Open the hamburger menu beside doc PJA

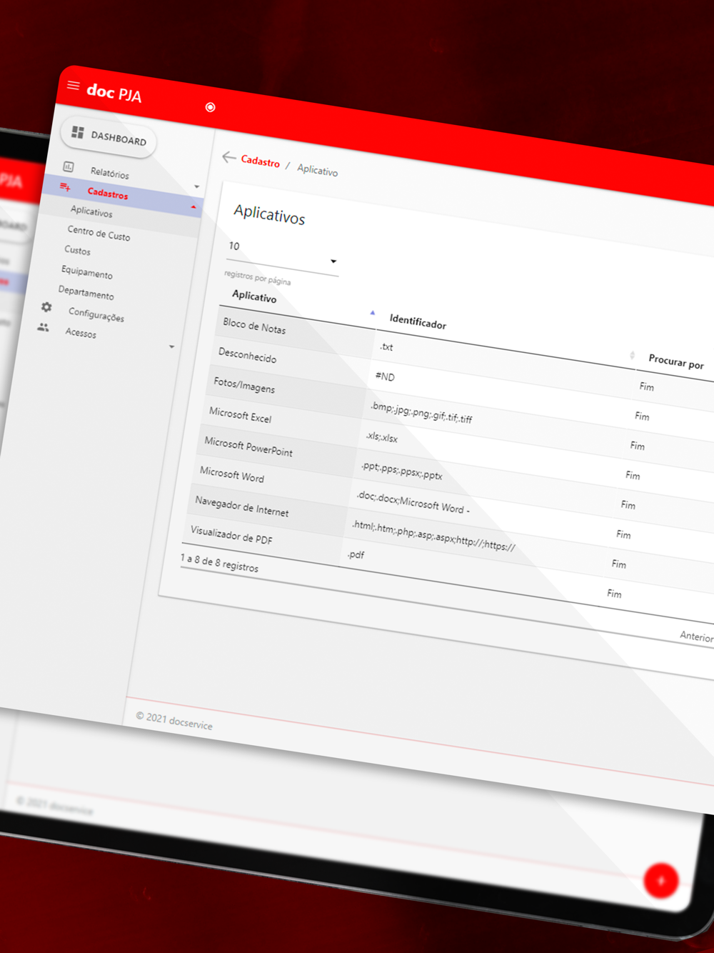(73, 86)
